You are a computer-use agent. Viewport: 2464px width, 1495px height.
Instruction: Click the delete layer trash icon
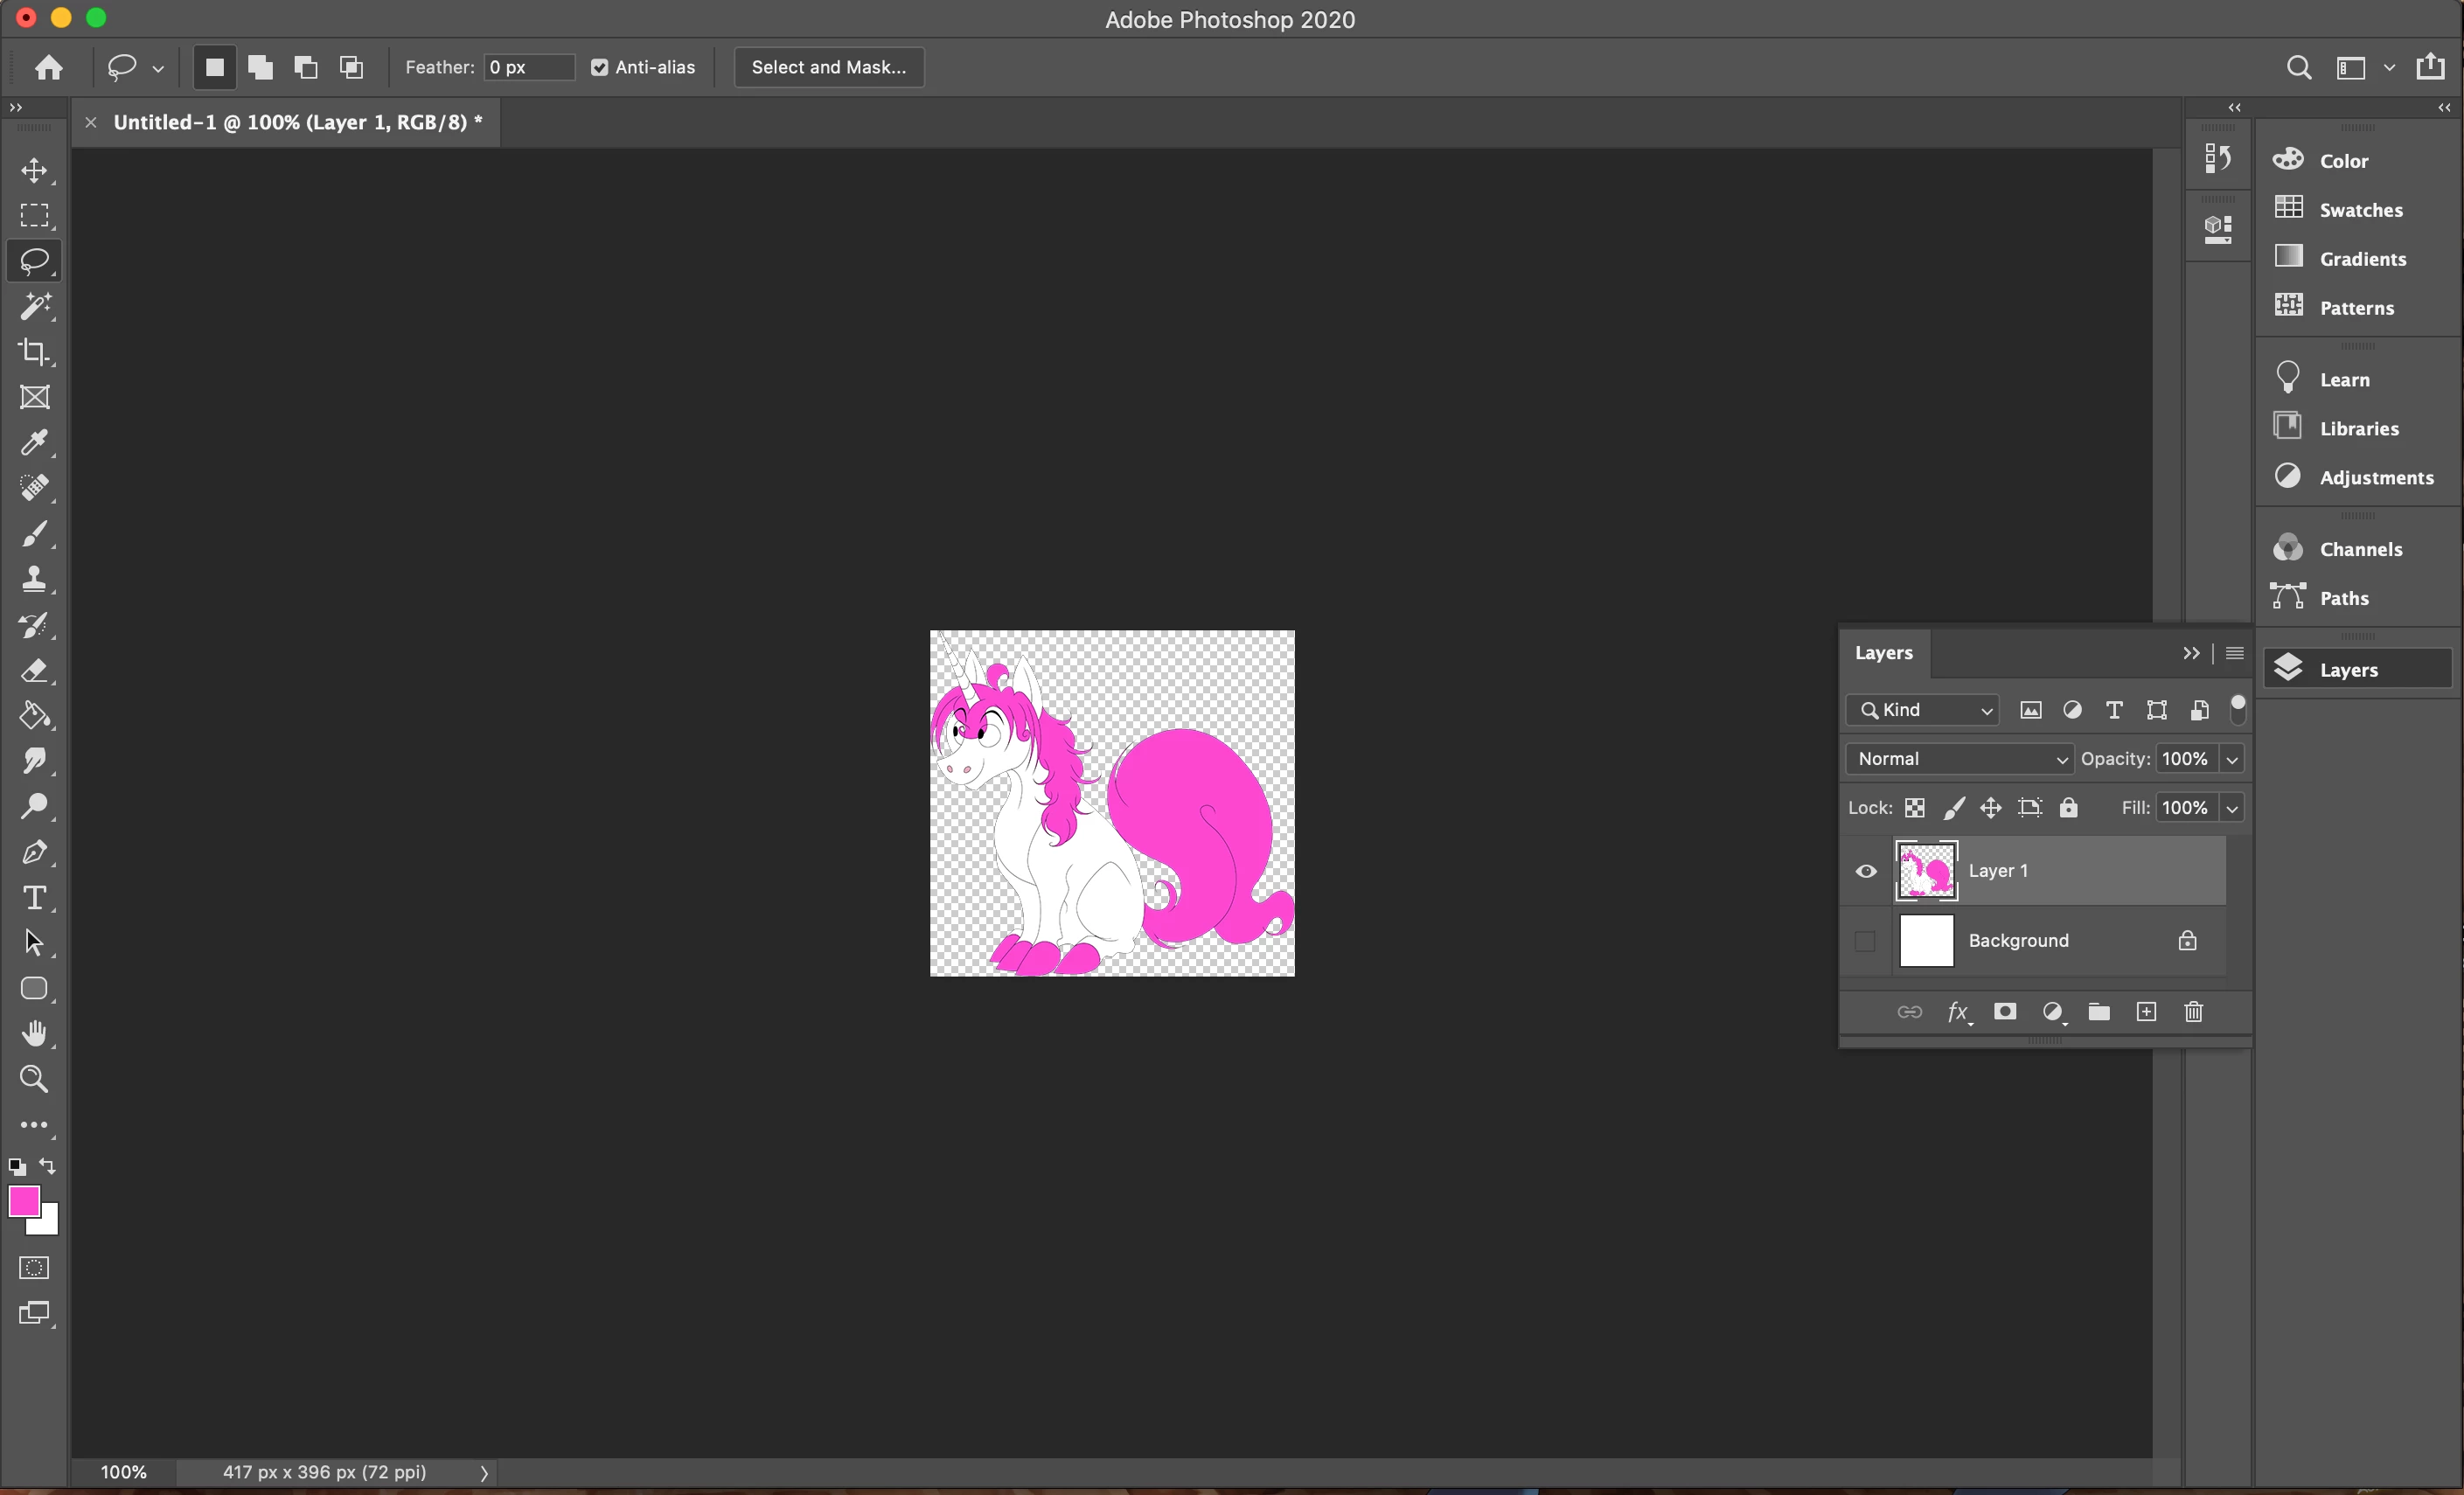point(2193,1012)
